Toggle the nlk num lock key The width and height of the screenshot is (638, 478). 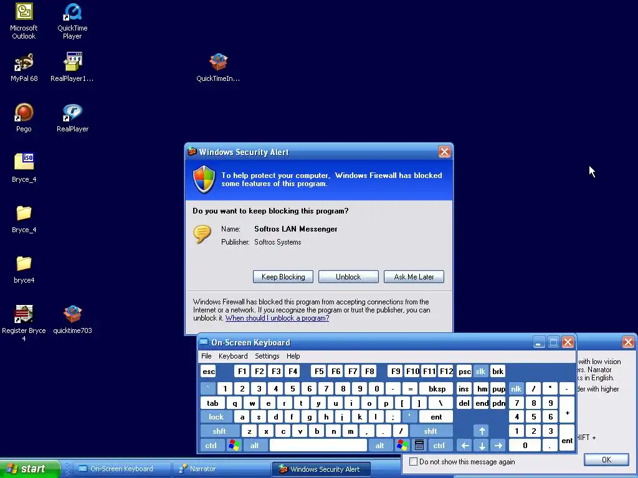tap(516, 388)
